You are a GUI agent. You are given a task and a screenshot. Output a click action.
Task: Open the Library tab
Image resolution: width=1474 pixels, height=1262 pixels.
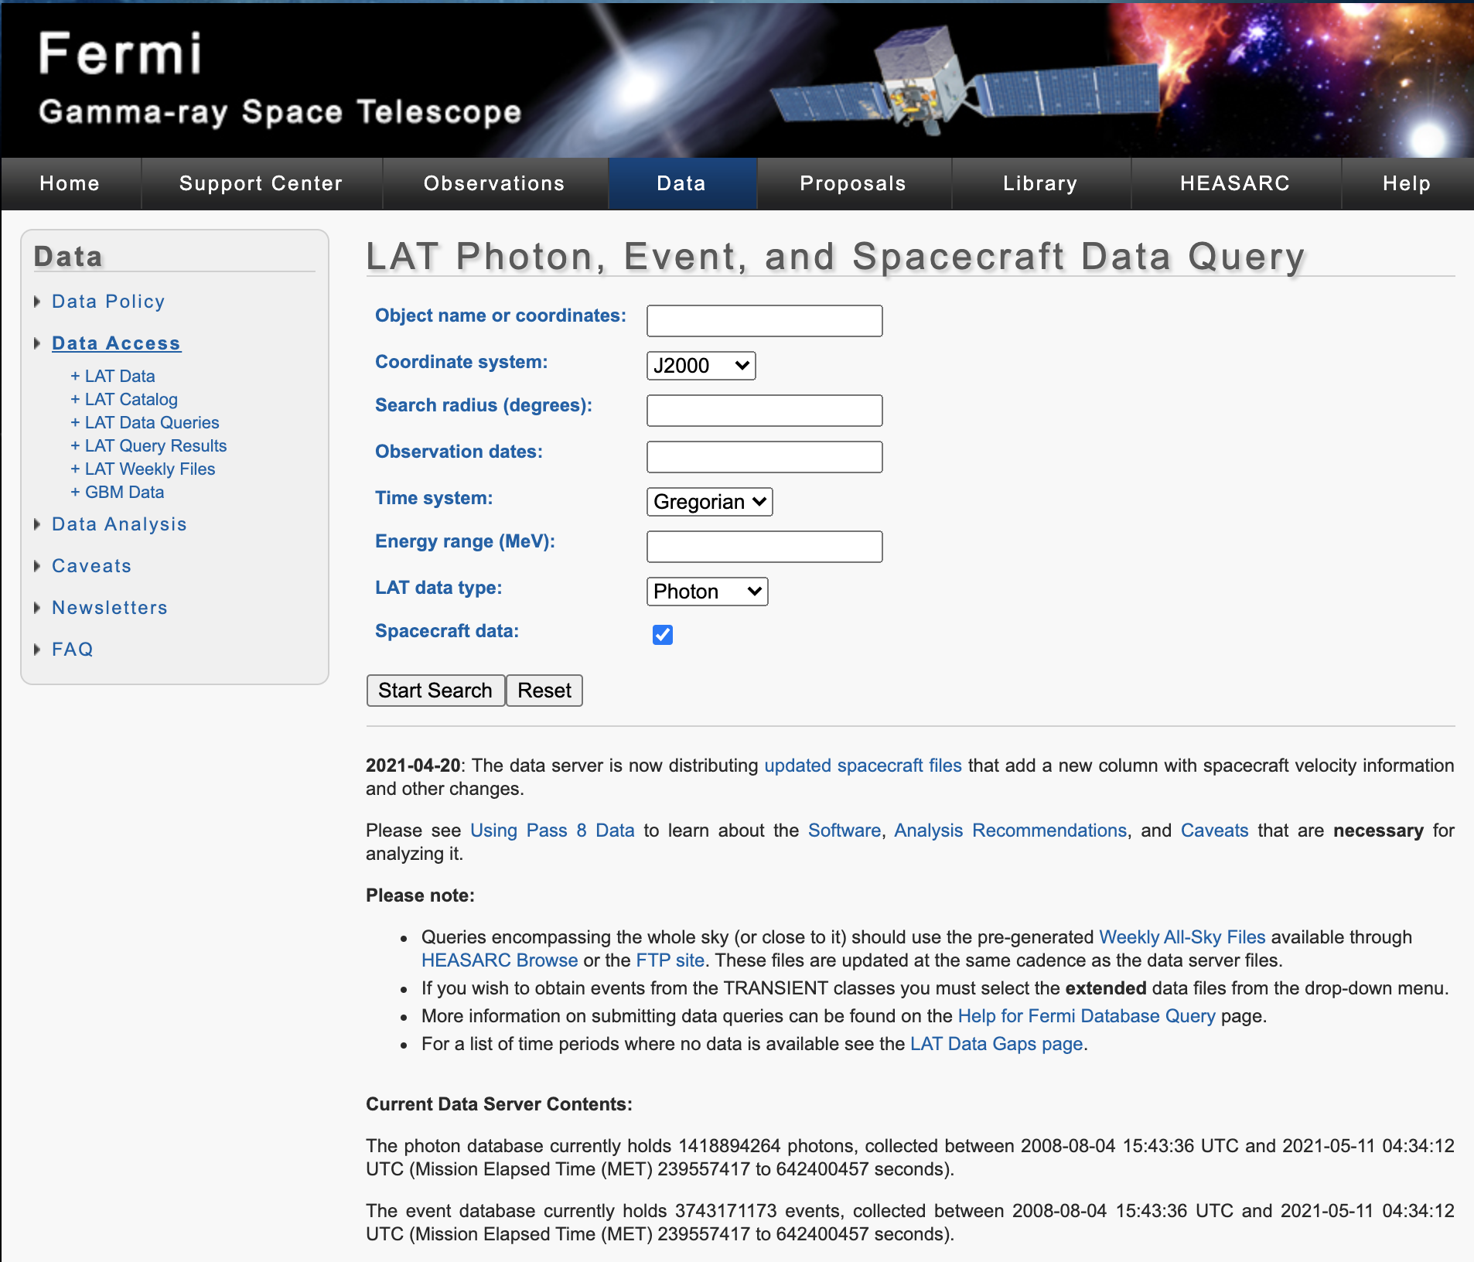tap(1041, 183)
